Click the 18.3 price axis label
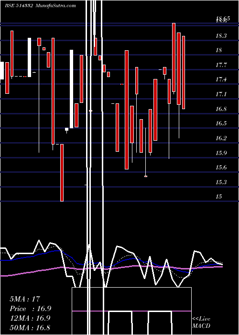239x335 pixels. coord(221,36)
